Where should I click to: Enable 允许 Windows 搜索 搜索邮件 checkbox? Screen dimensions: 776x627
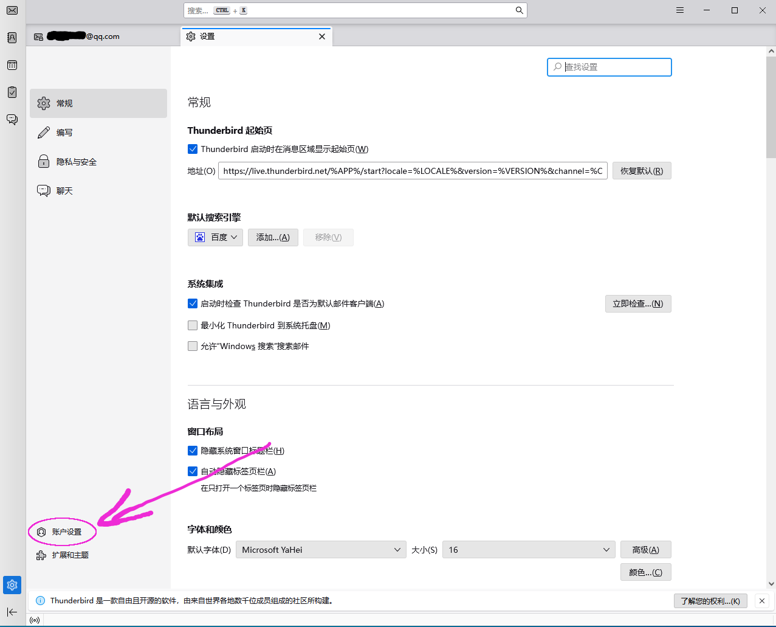point(193,346)
